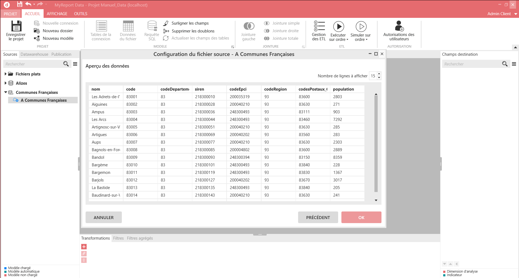Expand the Fichiers plats tree node

(x=5, y=74)
